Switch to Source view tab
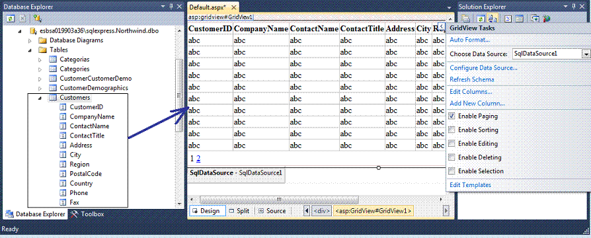The image size is (591, 238). pyautogui.click(x=272, y=211)
